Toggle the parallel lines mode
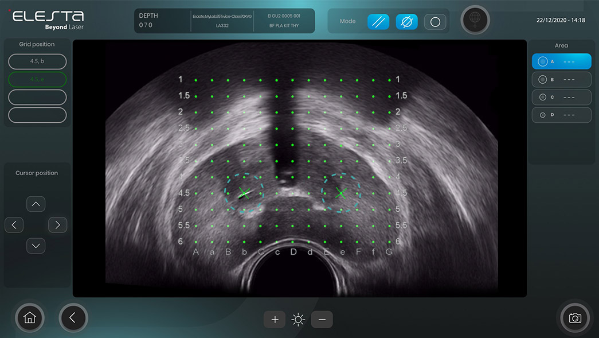Viewport: 599px width, 338px height. [378, 22]
